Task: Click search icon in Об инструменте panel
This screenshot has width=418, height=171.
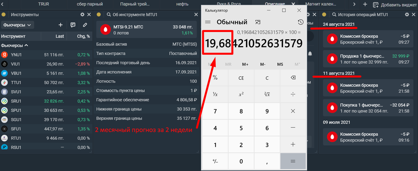Action: point(109,15)
